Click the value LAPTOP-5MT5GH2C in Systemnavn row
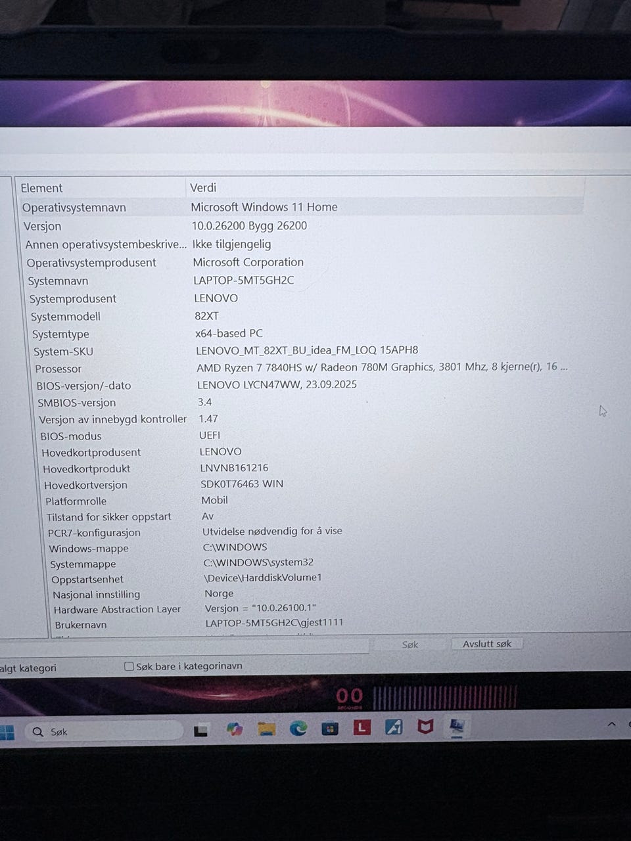The height and width of the screenshot is (841, 631). [244, 280]
